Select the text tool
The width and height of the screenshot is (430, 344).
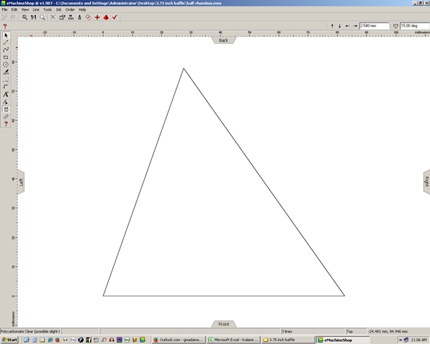point(6,94)
